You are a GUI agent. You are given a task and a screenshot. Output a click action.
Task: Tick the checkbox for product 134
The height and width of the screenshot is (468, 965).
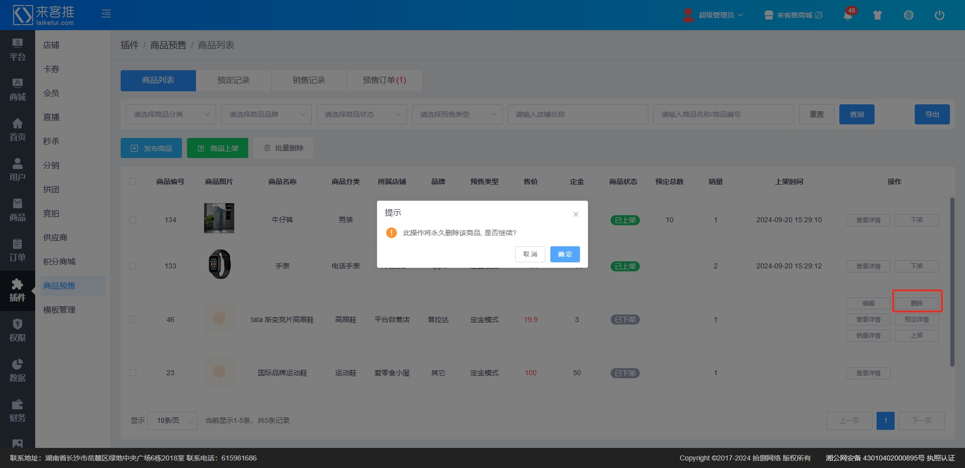(x=133, y=220)
